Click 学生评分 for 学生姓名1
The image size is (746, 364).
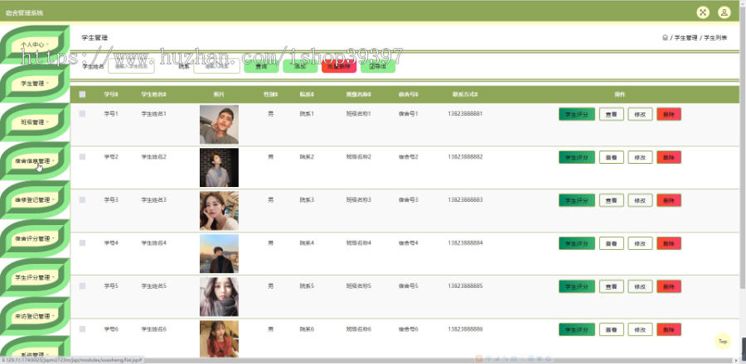tap(577, 114)
